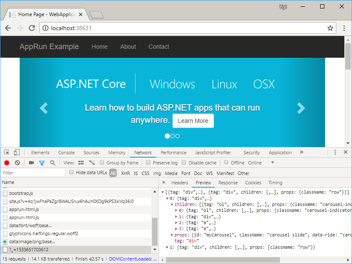This screenshot has height=264, width=352.
Task: Toggle the device toolbar icon
Action: click(x=17, y=153)
